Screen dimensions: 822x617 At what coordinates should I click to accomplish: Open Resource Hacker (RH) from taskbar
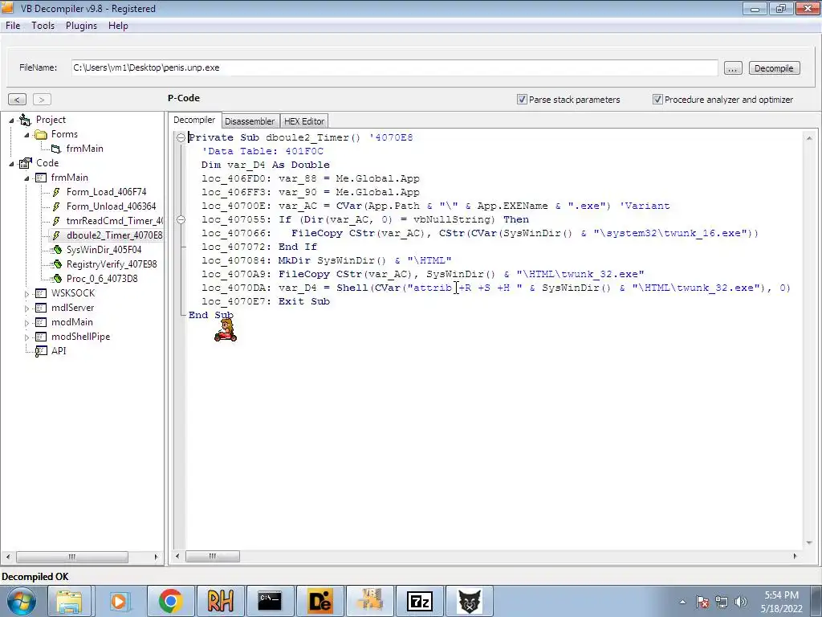coord(220,601)
